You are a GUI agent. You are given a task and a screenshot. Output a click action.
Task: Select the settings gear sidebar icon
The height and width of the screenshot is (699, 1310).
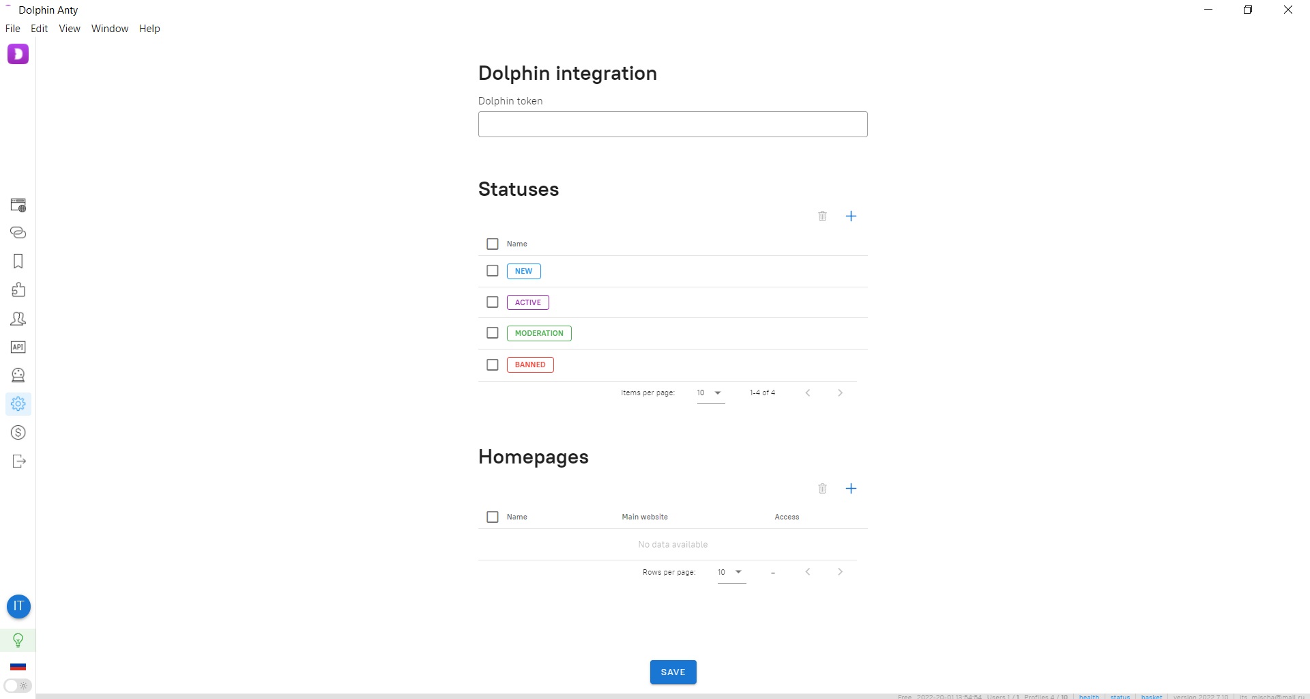click(x=18, y=404)
